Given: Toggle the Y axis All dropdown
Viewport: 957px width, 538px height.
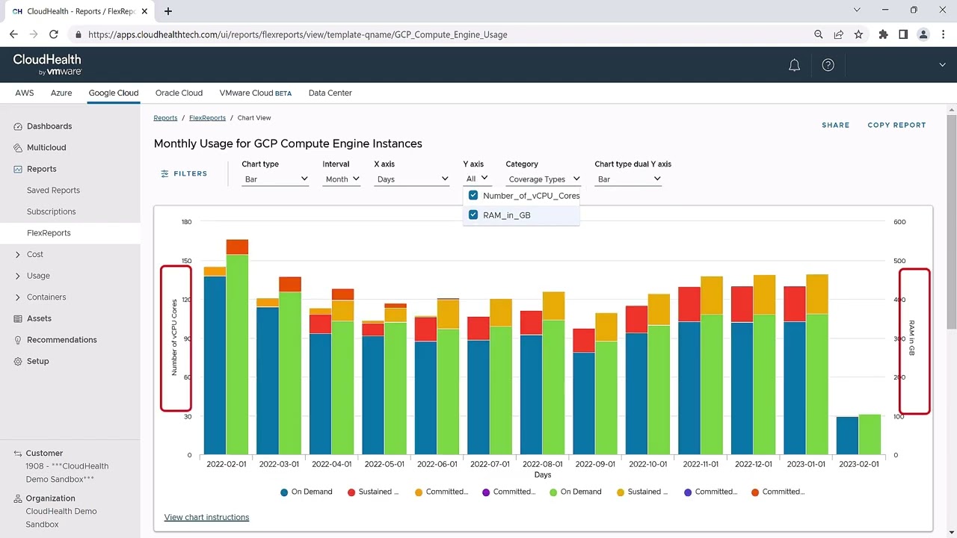Looking at the screenshot, I should point(477,179).
